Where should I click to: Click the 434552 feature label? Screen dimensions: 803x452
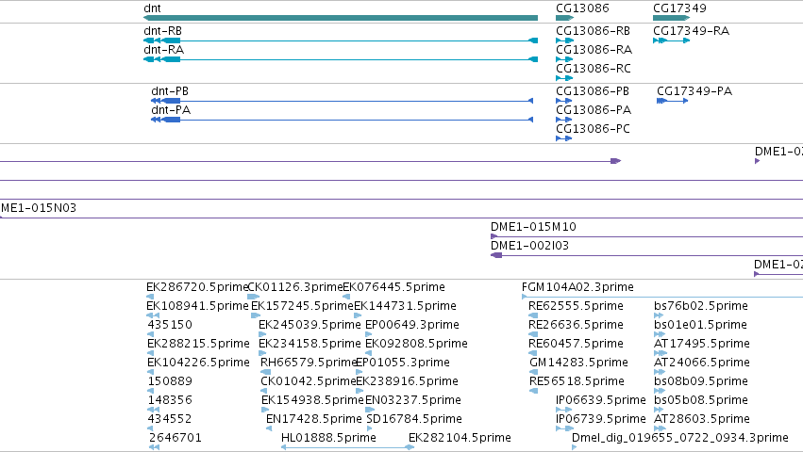click(x=170, y=419)
